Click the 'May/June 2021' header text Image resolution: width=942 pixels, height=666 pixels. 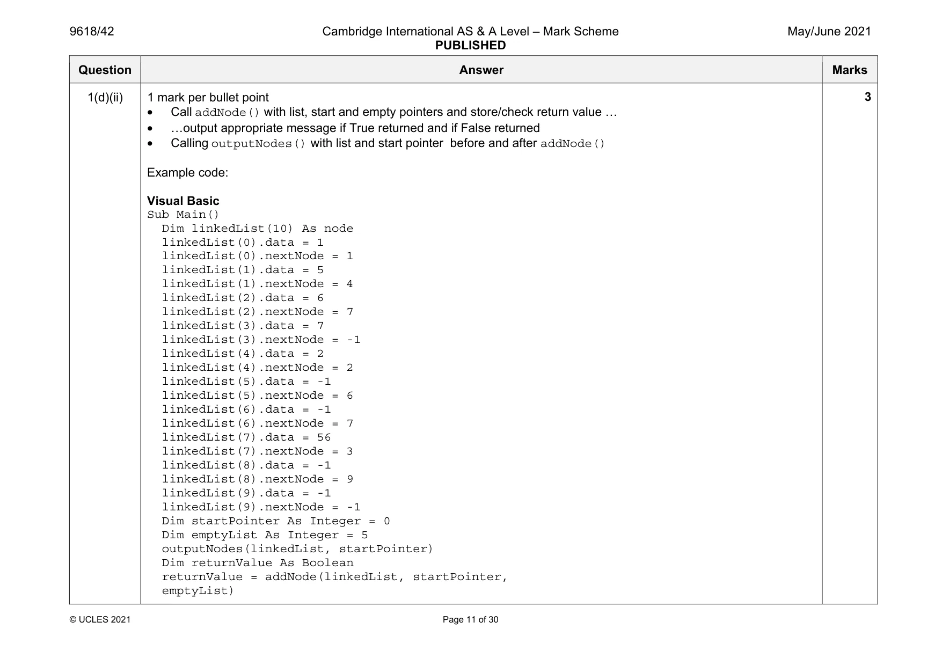coord(829,32)
